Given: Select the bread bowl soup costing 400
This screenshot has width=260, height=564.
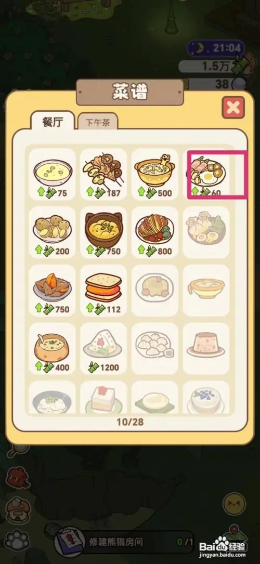Looking at the screenshot, I should pos(53,349).
